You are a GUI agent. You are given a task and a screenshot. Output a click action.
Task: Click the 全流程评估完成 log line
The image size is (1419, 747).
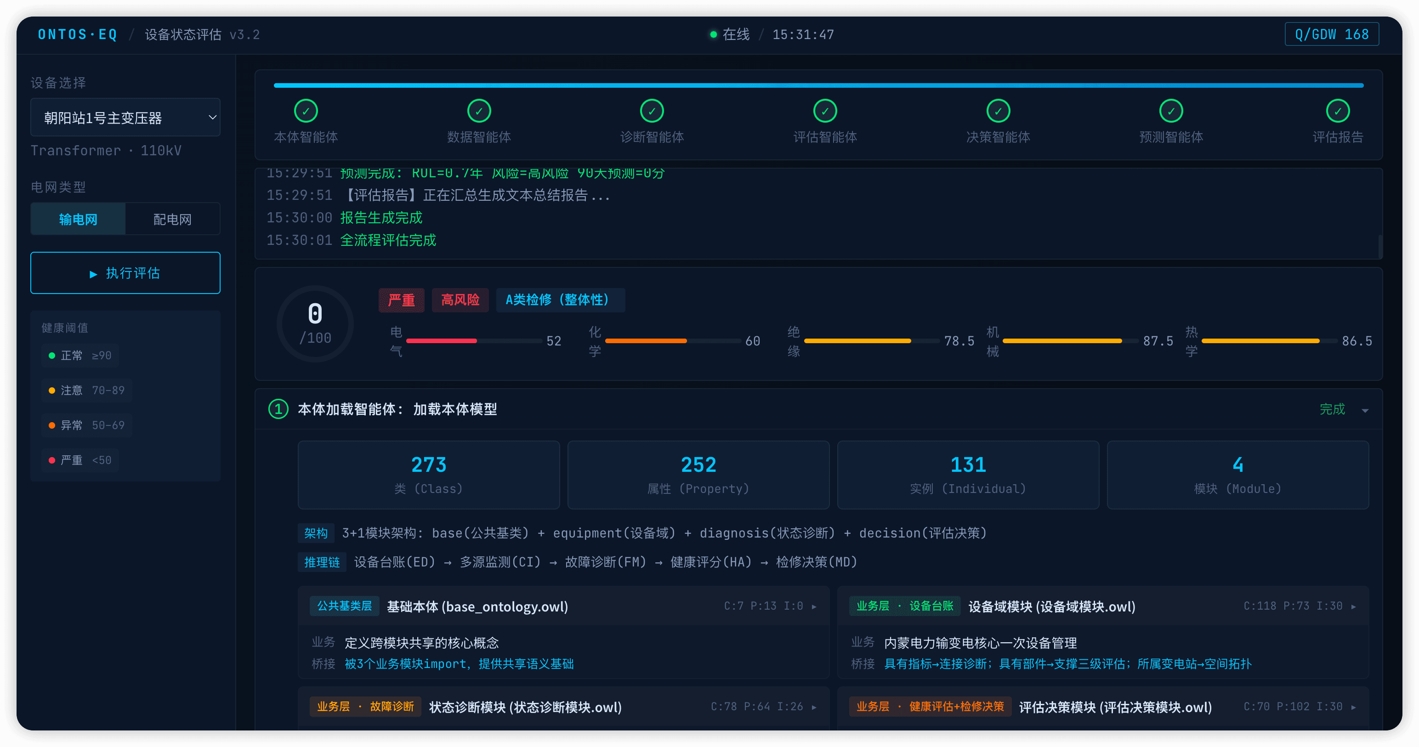click(388, 240)
